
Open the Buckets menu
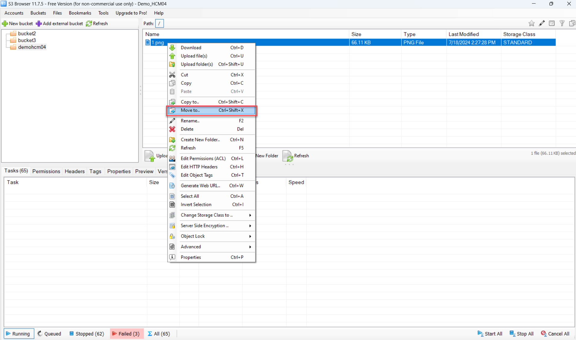(x=38, y=13)
